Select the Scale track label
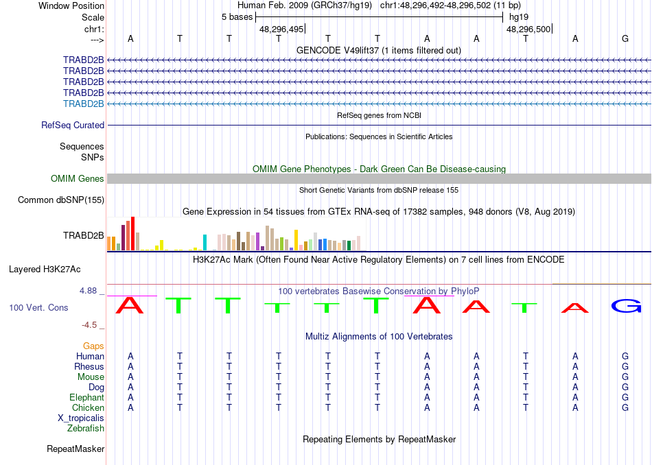Image resolution: width=652 pixels, height=465 pixels. pos(93,17)
